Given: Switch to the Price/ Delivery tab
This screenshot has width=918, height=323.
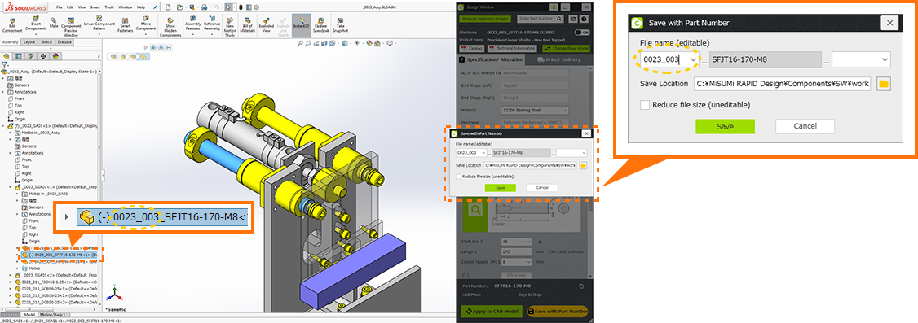Looking at the screenshot, I should 559,59.
